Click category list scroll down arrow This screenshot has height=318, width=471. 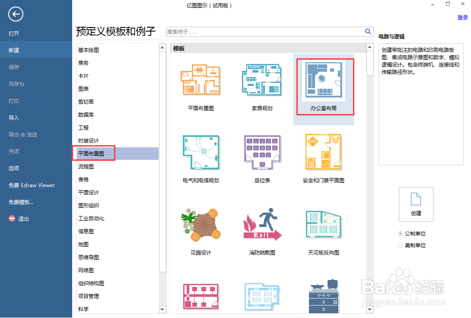pos(162,309)
